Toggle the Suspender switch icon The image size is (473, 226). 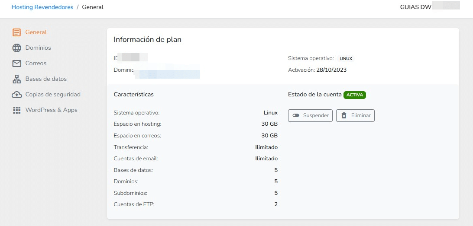click(296, 116)
